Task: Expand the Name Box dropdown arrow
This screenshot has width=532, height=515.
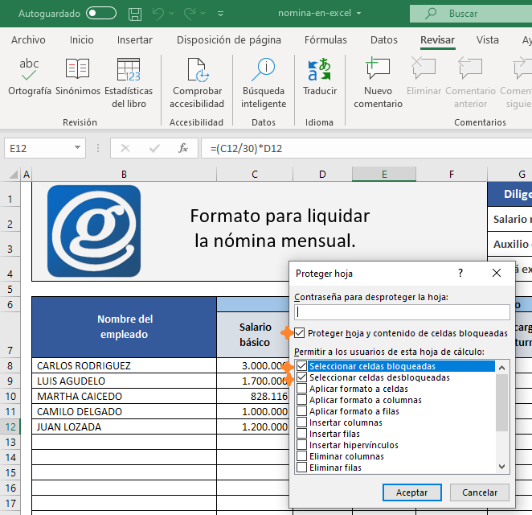Action: (x=77, y=148)
